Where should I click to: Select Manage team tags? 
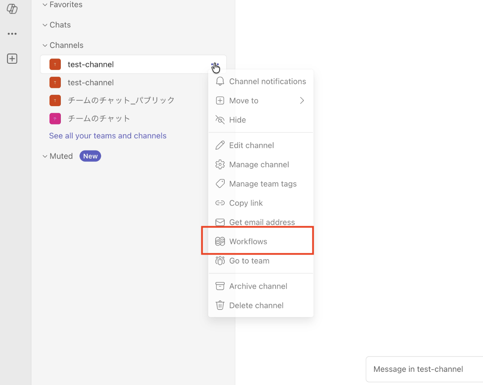[261, 184]
